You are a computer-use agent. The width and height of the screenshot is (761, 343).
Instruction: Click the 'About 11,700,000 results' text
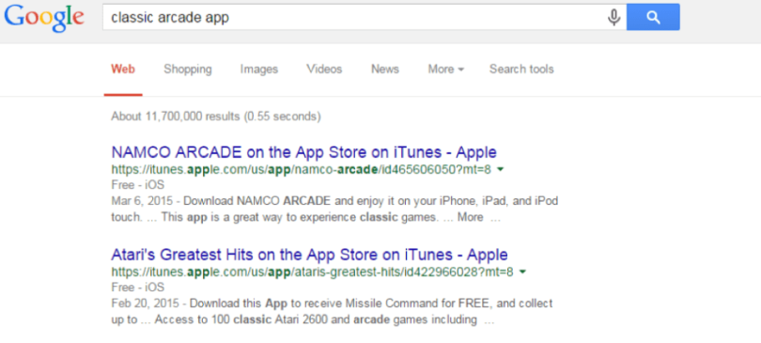click(216, 117)
